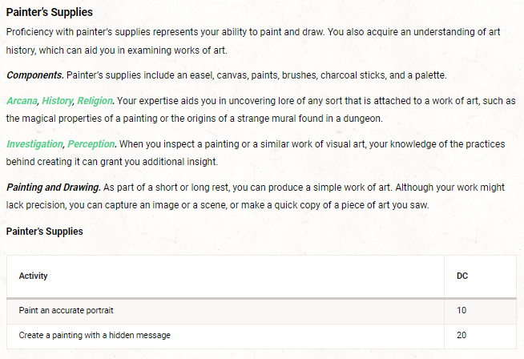Click the DC value 10 cell
The height and width of the screenshot is (359, 524).
tap(462, 310)
